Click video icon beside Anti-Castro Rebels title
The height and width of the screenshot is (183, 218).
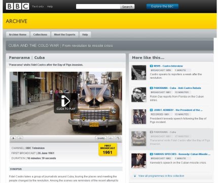click(x=152, y=88)
